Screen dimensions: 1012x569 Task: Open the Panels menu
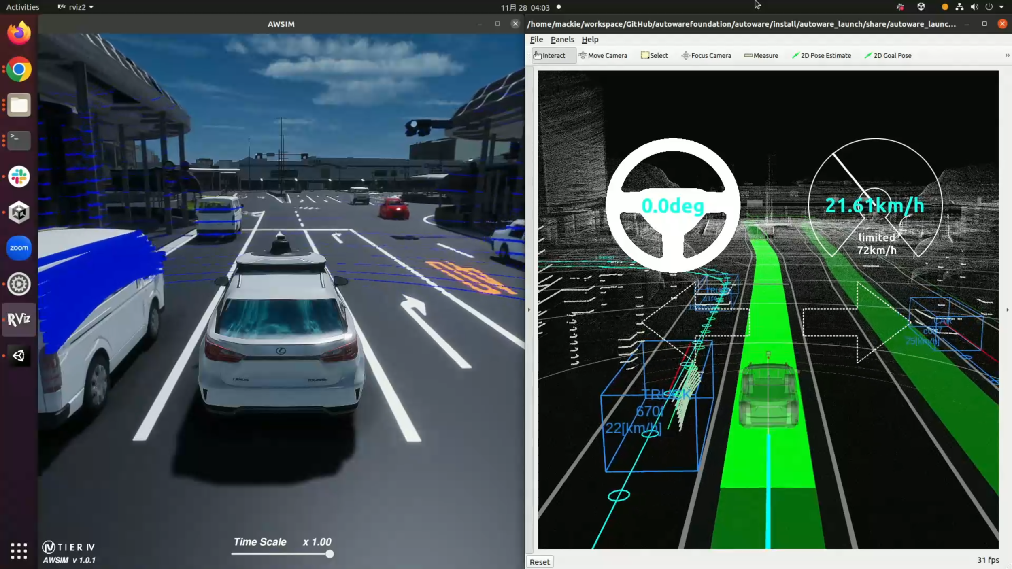click(562, 39)
